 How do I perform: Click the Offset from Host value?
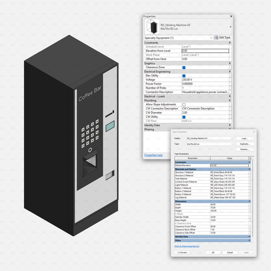[205, 59]
